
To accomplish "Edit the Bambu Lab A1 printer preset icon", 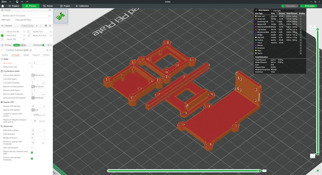I will (x=50, y=16).
